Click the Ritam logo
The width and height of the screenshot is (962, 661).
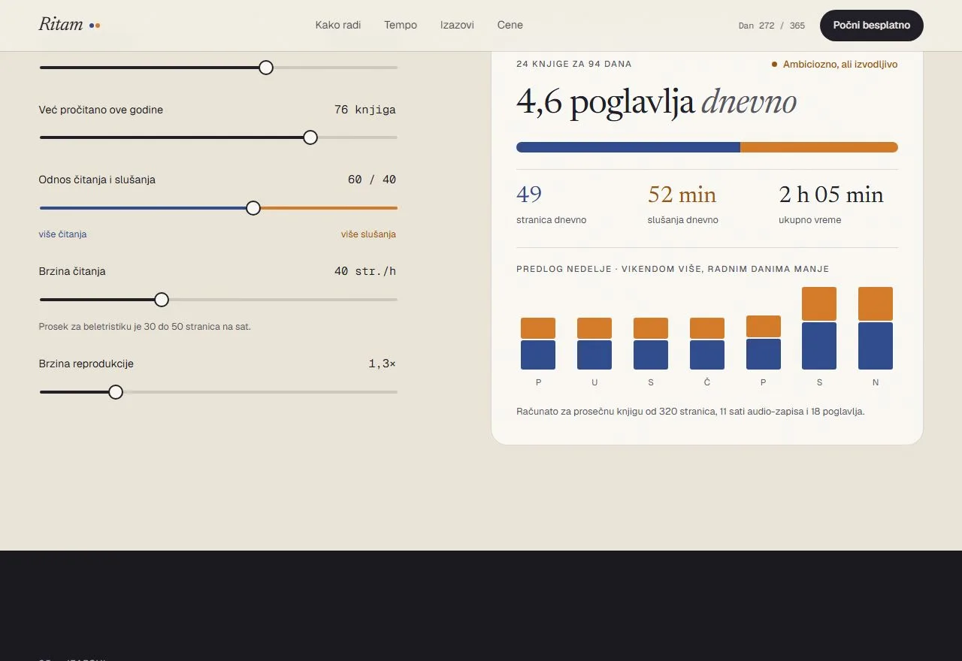pyautogui.click(x=69, y=25)
